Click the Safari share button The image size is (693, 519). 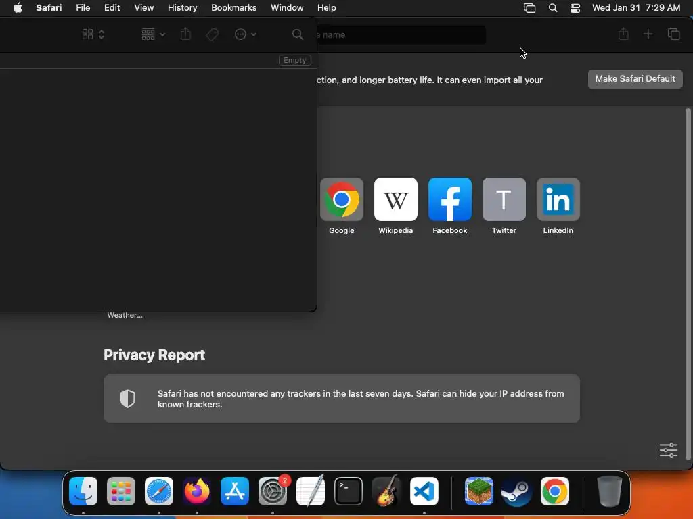[x=623, y=34]
